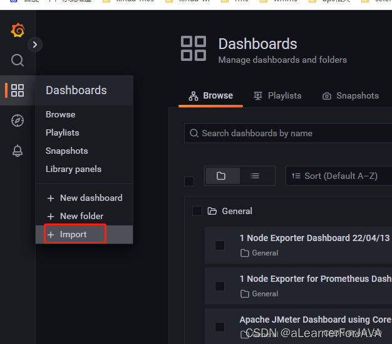Switch to the Playlists tab
Screen dimensions: 392x344
277,95
